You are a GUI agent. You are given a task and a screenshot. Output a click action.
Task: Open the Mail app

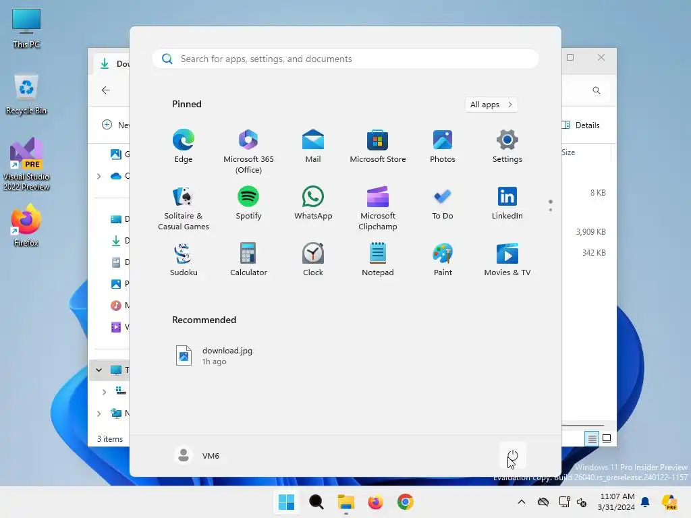tap(313, 146)
